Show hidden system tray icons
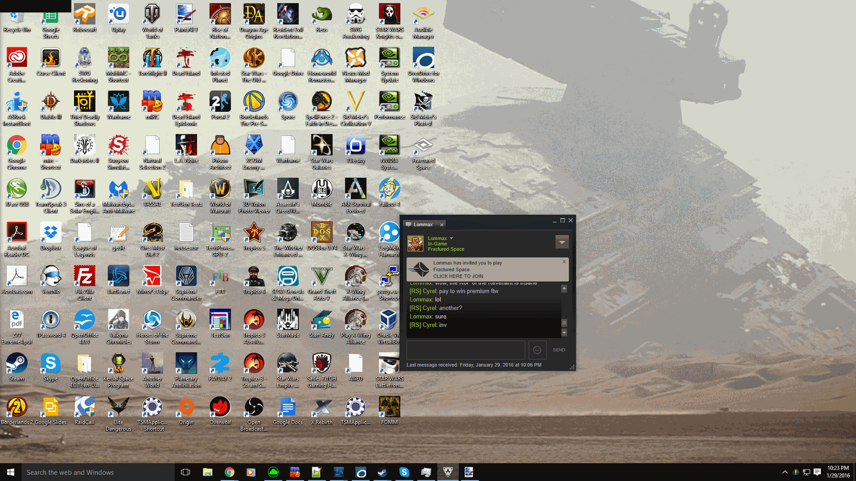This screenshot has height=481, width=856. [x=785, y=472]
